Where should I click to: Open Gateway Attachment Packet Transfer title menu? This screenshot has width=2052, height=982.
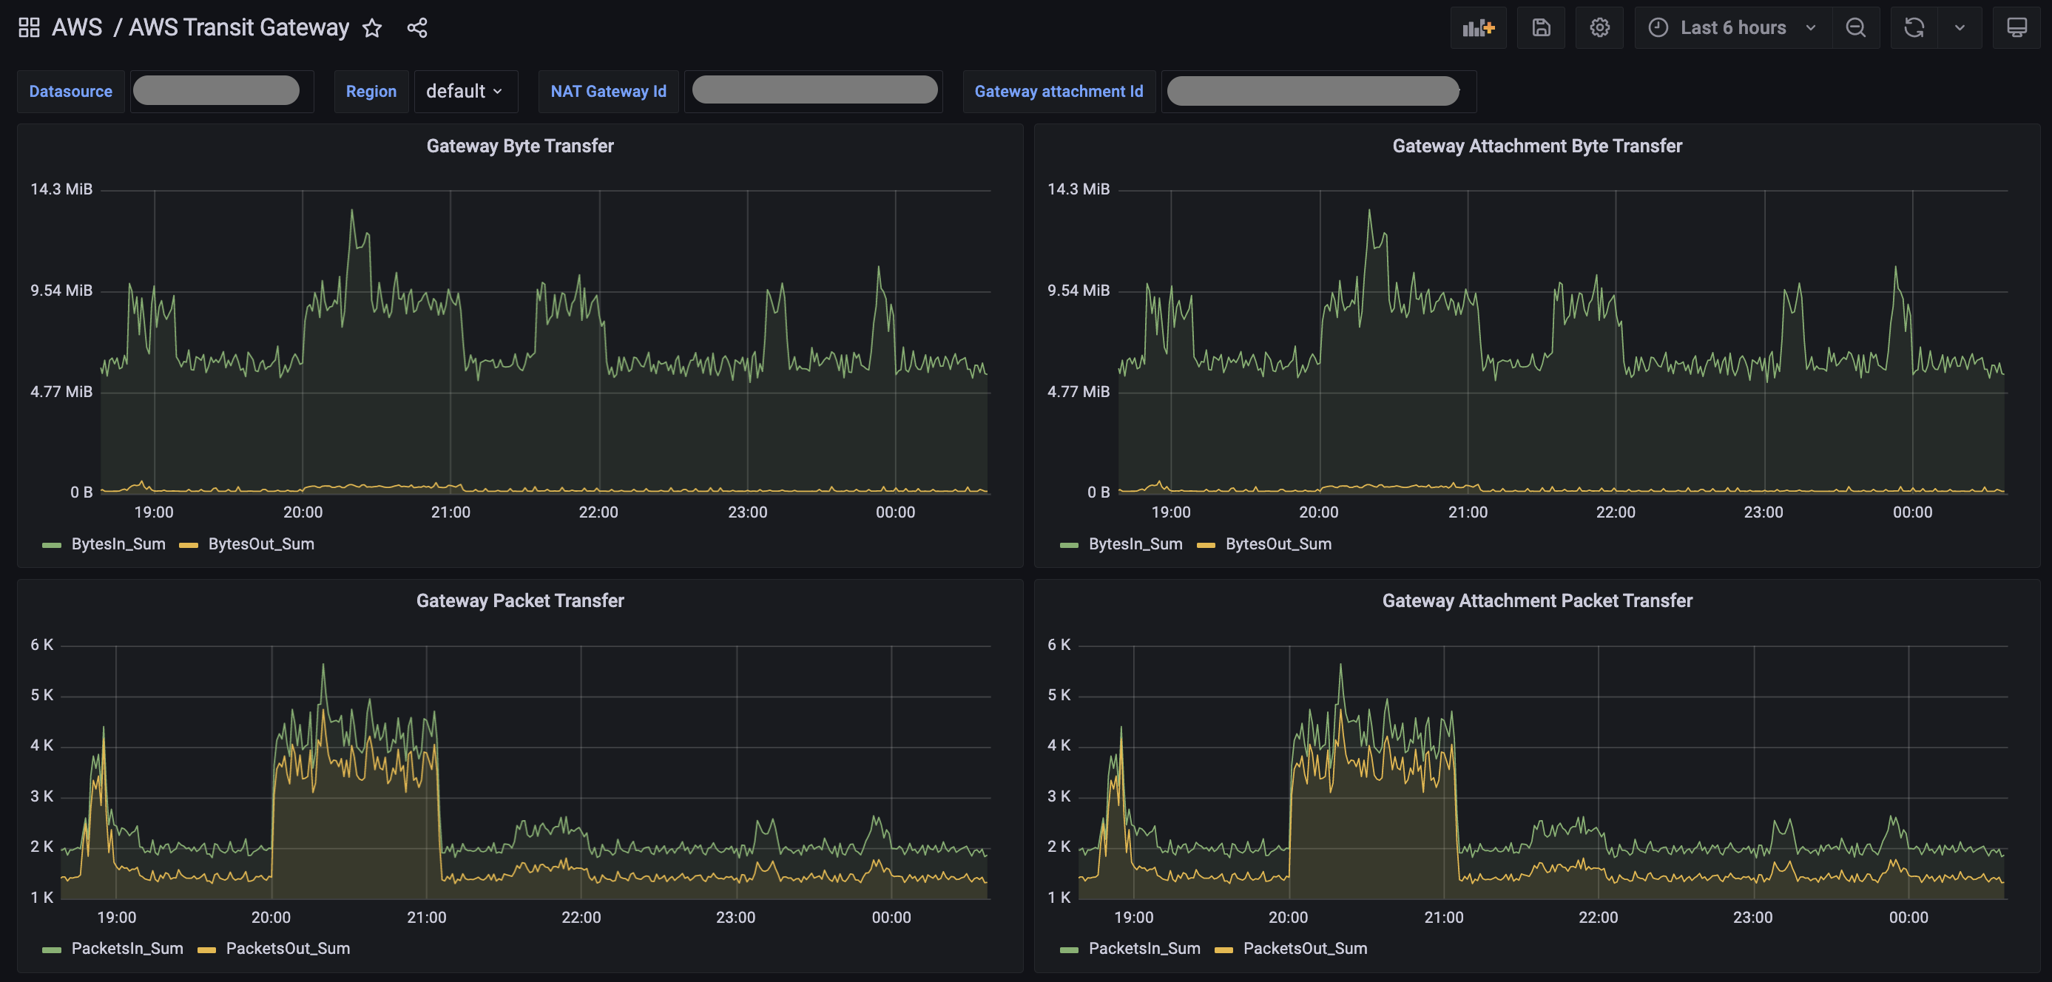1536,600
